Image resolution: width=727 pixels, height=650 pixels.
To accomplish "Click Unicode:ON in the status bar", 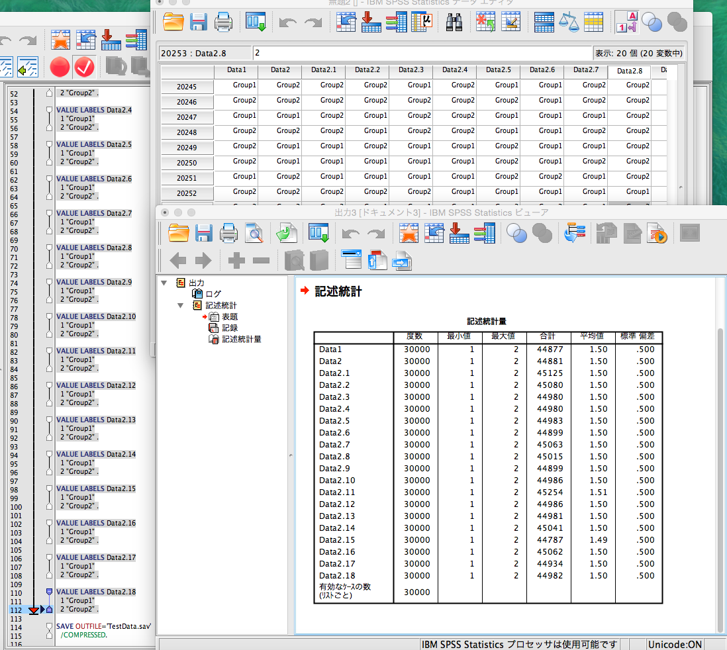I will coord(675,645).
